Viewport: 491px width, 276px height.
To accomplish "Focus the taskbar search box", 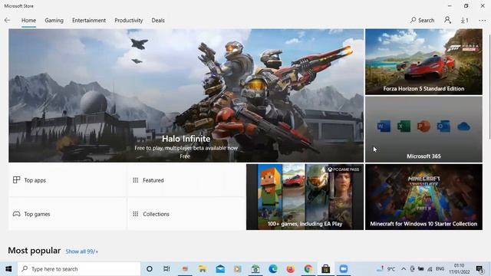I will tap(79, 269).
